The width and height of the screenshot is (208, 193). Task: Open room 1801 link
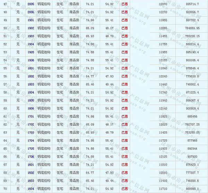tap(31, 68)
